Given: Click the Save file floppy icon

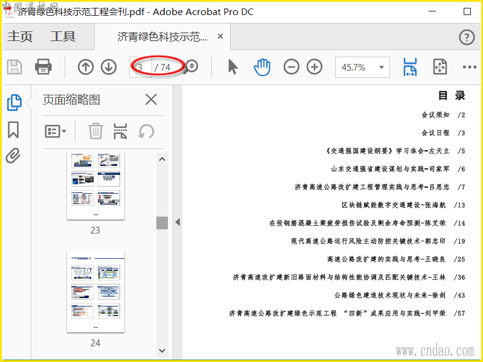Looking at the screenshot, I should 14,67.
